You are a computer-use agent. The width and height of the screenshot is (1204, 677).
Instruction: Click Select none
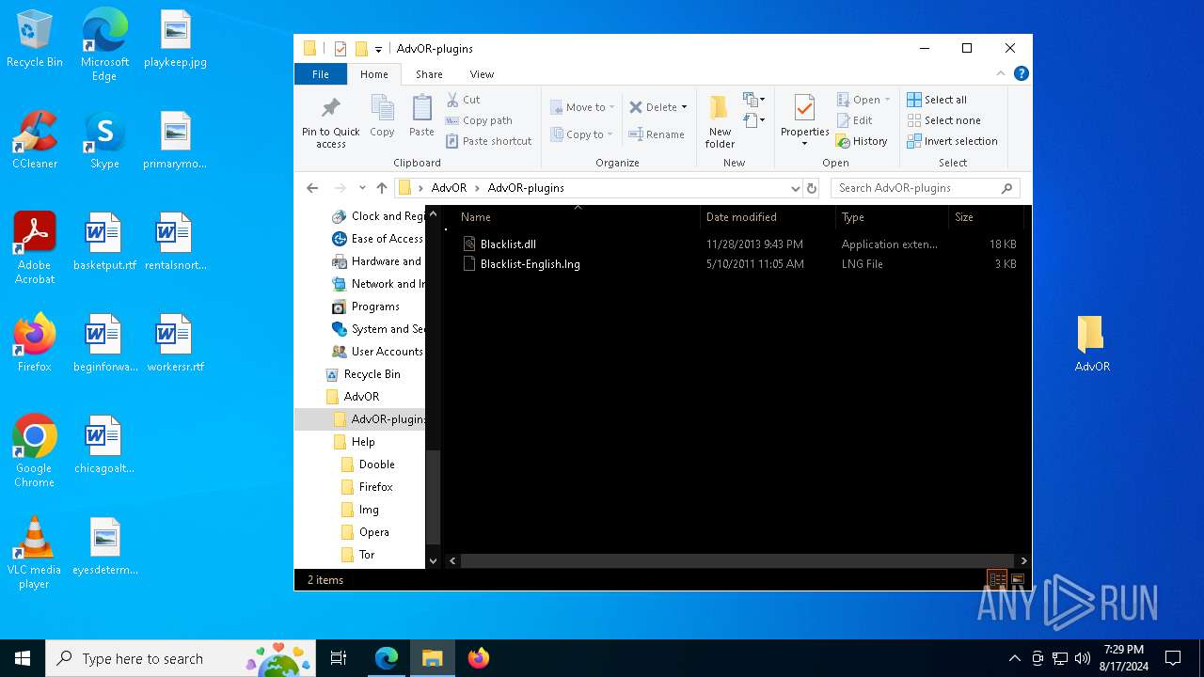(943, 120)
